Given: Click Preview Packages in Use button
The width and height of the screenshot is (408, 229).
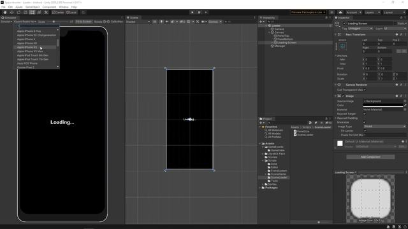Looking at the screenshot, I should 308,13.
